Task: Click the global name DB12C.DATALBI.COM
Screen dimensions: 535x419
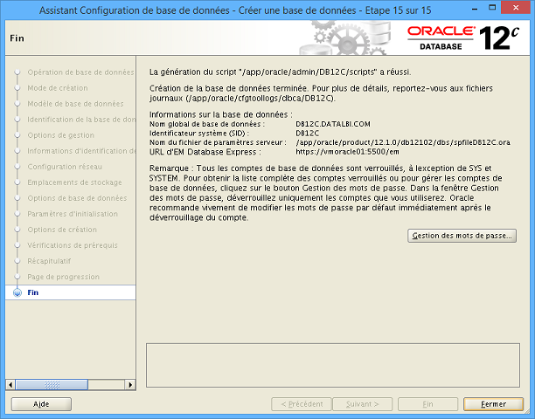Action: [333, 124]
